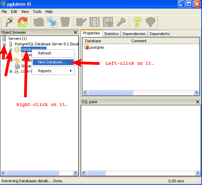Screen dimensions: 202x185
Task: Click the Tablespaces folder icon
Action: pyautogui.click(x=17, y=60)
